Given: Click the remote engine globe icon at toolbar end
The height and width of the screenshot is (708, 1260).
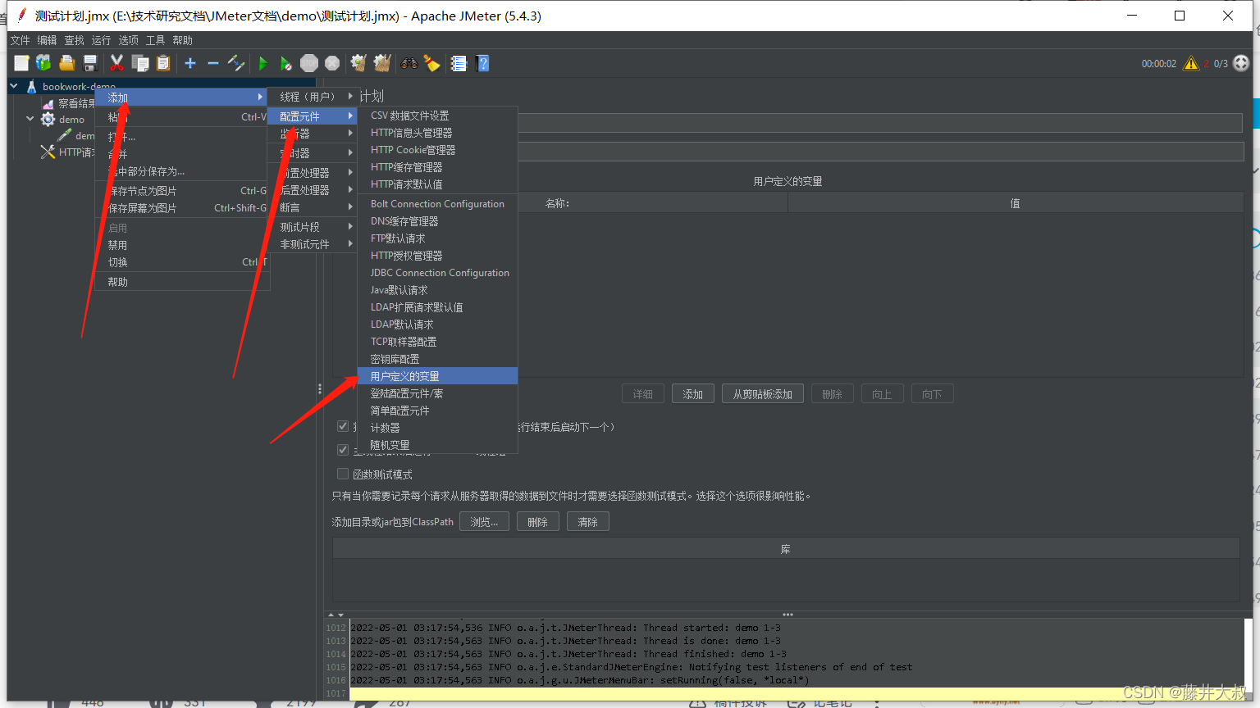Looking at the screenshot, I should 1241,63.
